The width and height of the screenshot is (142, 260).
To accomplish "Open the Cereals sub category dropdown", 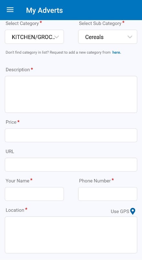I will coord(108,37).
